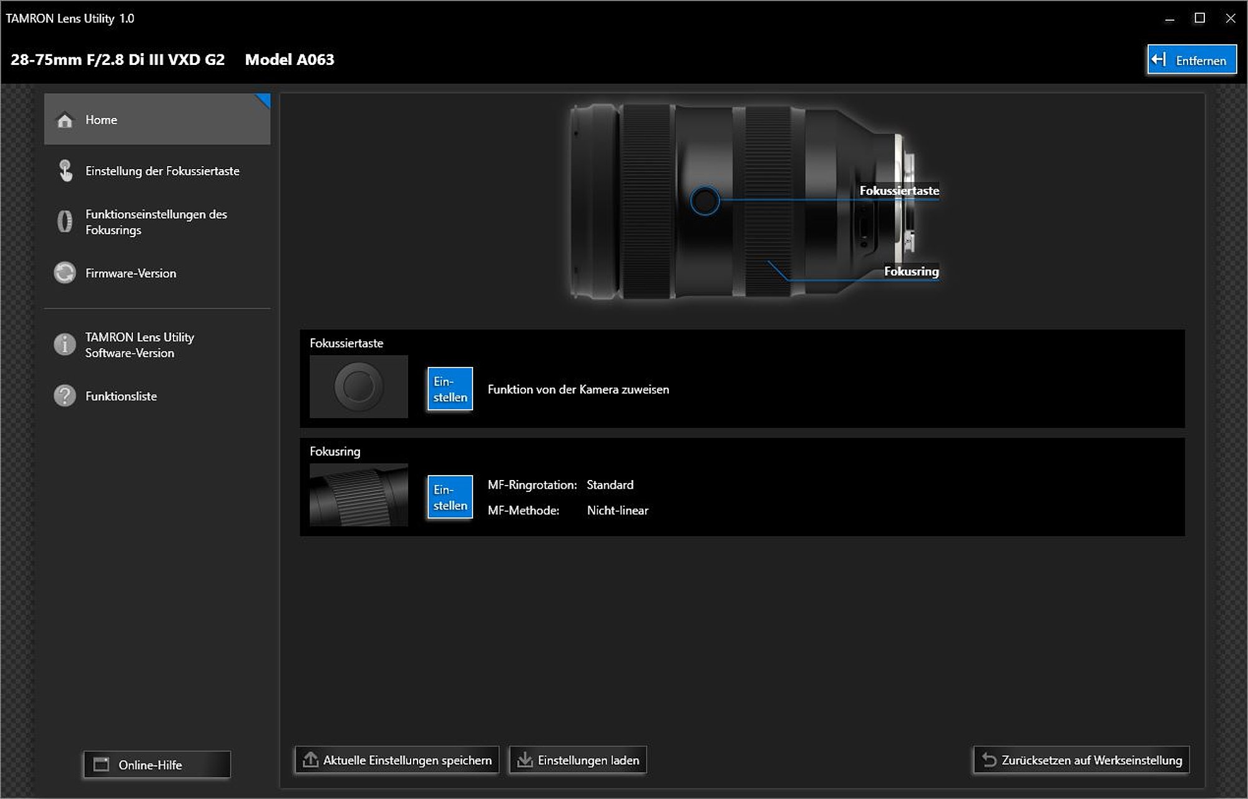Click the text 'Funktion von der Kamera zuweisen'
This screenshot has height=799, width=1248.
578,390
